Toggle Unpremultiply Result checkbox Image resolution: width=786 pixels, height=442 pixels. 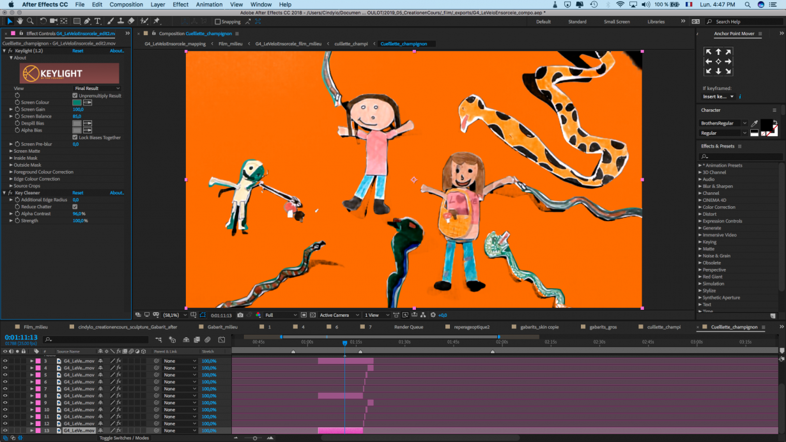pos(75,95)
